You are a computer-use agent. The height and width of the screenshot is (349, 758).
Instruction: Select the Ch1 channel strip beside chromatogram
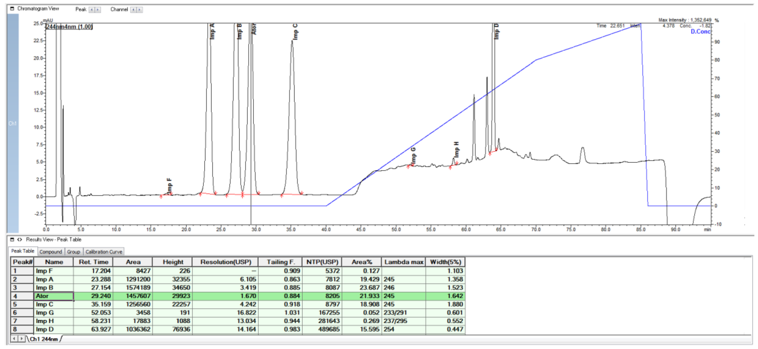click(13, 123)
